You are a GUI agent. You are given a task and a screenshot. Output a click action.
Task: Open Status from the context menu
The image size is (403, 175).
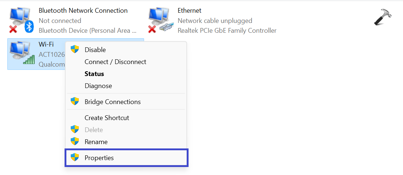(94, 74)
